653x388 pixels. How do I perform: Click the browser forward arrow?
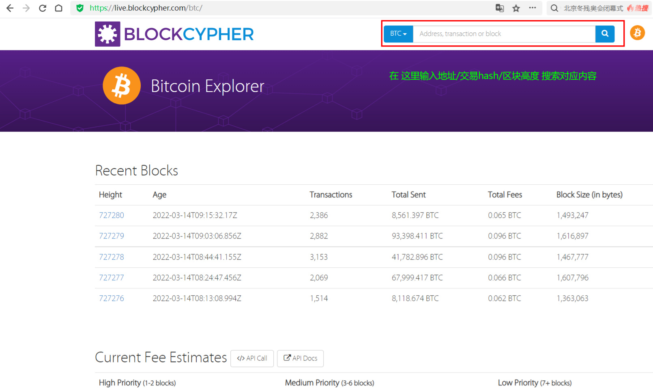[26, 8]
